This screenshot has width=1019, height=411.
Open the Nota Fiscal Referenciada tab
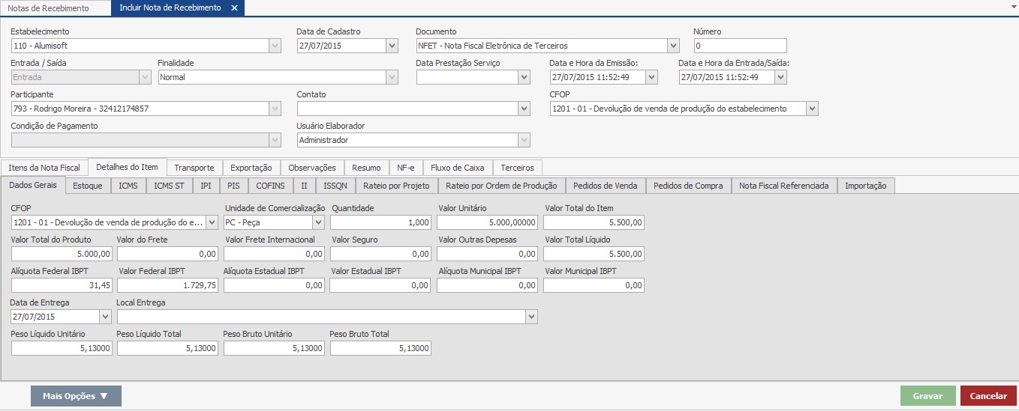[x=783, y=186]
